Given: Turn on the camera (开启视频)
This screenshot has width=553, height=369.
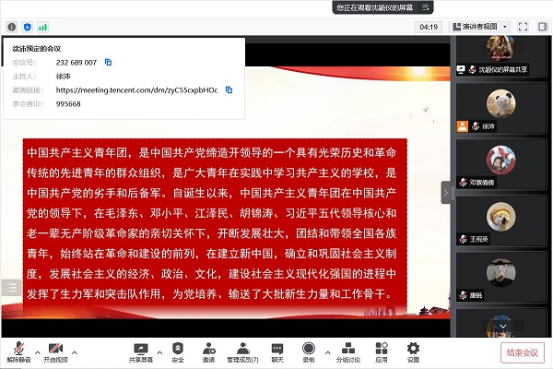Looking at the screenshot, I should 55,350.
